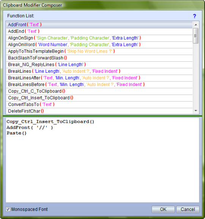Select AddFront( 'Text' ) in function list
The image size is (205, 219).
[x=99, y=25]
